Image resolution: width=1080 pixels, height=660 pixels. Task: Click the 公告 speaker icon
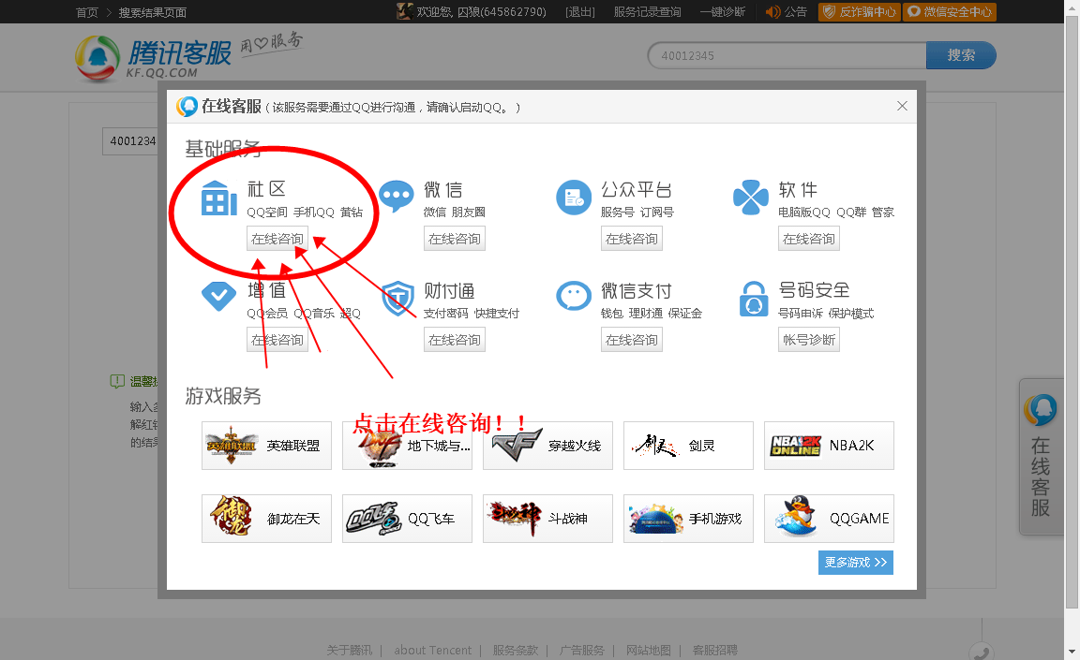click(773, 11)
